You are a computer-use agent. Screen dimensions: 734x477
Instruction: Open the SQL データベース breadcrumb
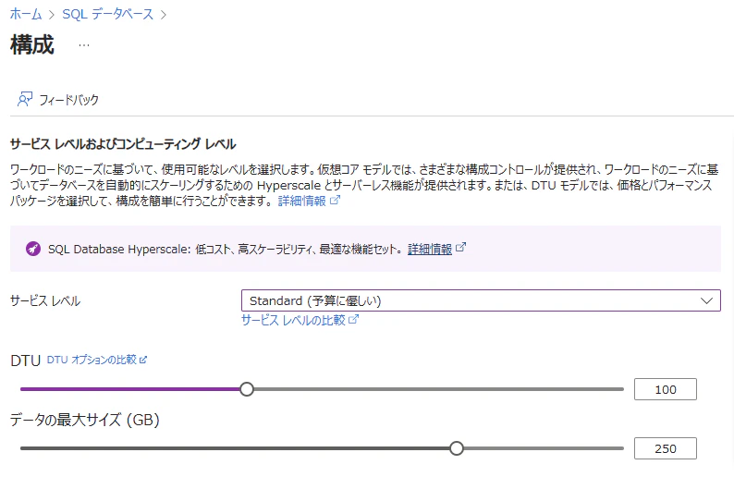(107, 14)
